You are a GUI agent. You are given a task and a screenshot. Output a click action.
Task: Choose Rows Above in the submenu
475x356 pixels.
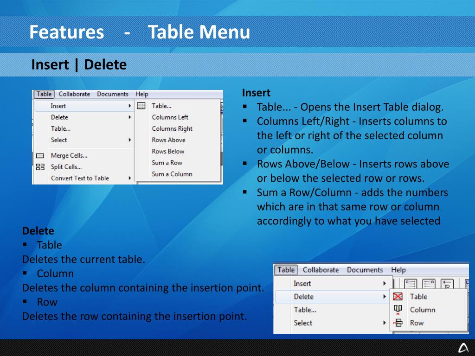point(178,140)
